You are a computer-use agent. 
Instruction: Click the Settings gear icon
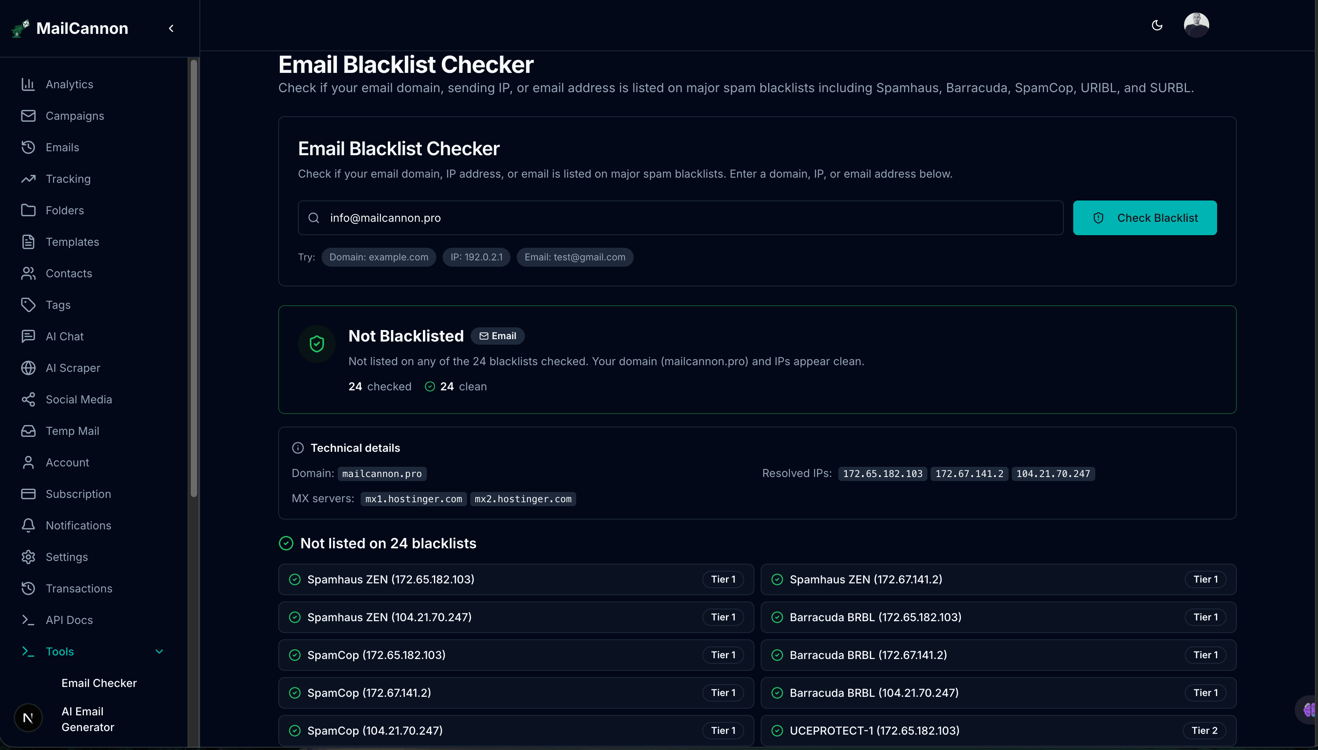pyautogui.click(x=28, y=557)
